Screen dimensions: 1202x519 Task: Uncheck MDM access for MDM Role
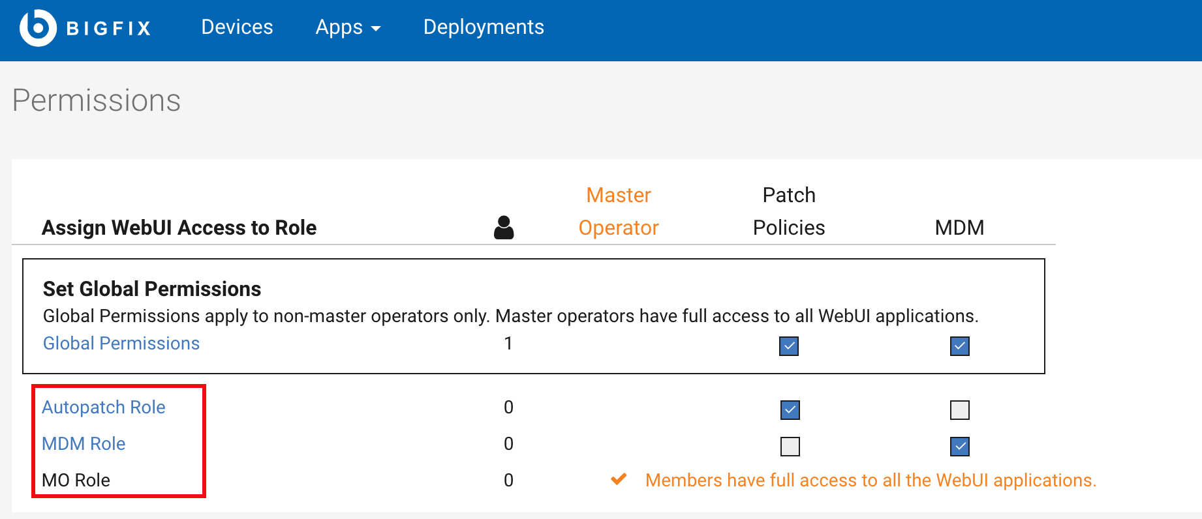[959, 446]
